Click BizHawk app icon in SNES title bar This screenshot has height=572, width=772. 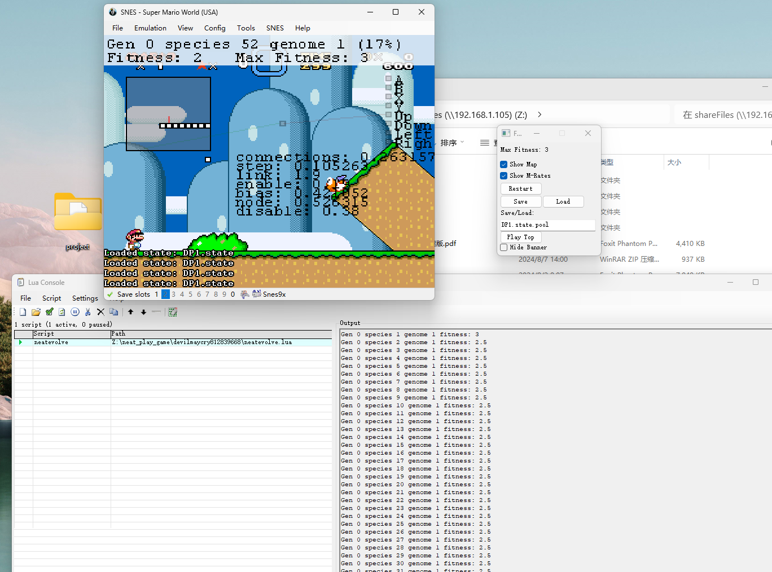click(x=113, y=12)
